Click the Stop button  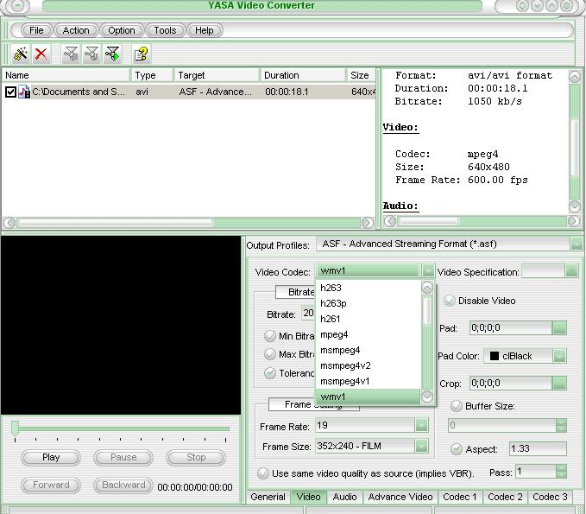[196, 458]
